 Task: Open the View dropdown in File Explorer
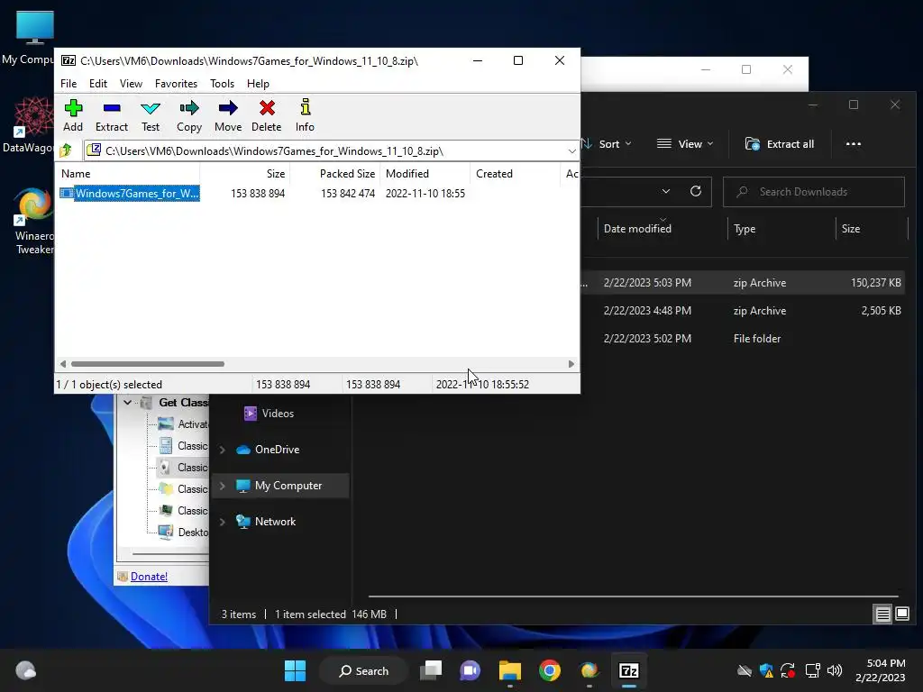click(685, 144)
